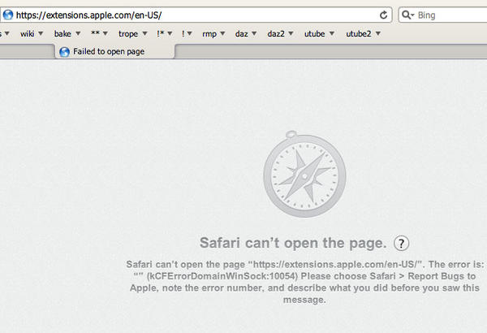Click the kCFErrorDomainWinSock:10054 error text
The height and width of the screenshot is (333, 487).
coord(222,276)
